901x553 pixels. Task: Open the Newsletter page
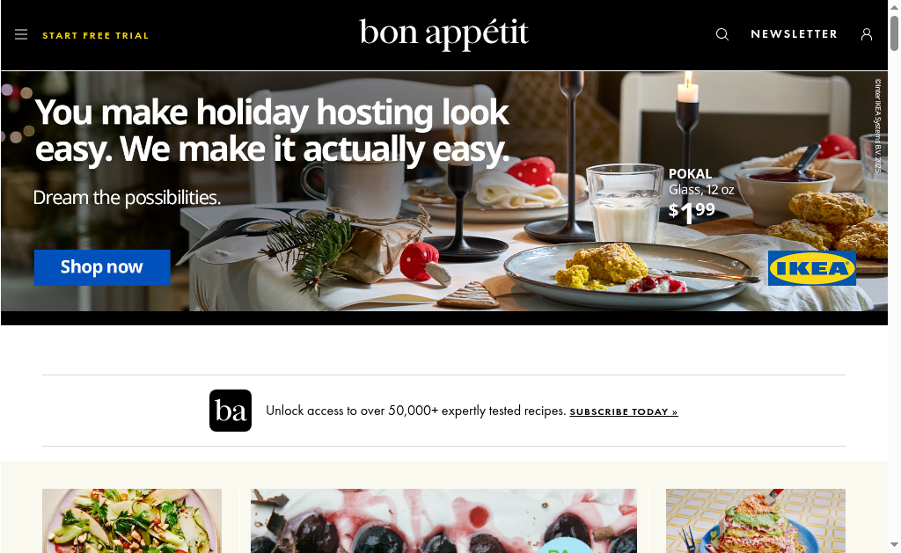click(x=795, y=34)
